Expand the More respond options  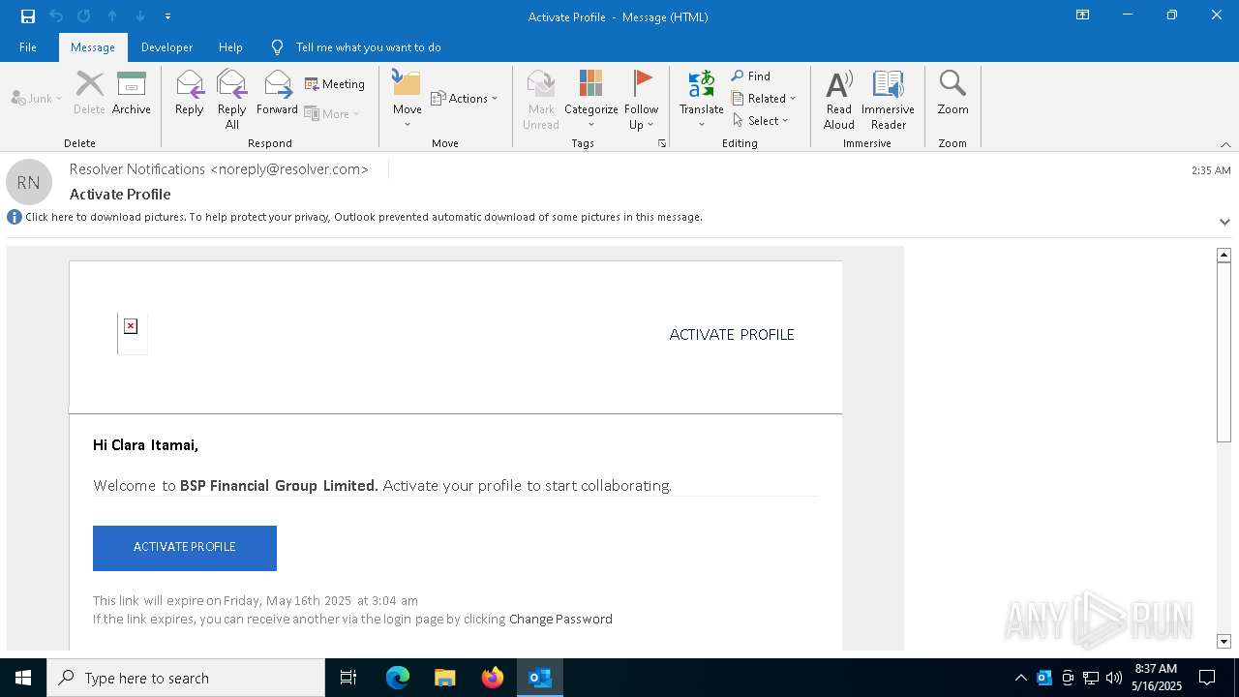pyautogui.click(x=332, y=113)
